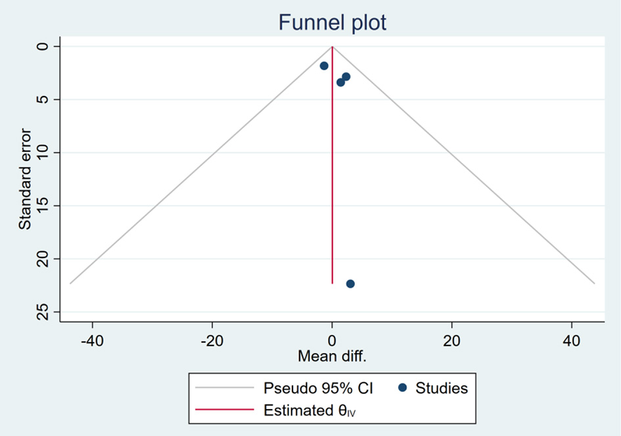Screen dimensions: 621x436
Task: Click the blue Studies marker in the legend
Action: coord(403,387)
